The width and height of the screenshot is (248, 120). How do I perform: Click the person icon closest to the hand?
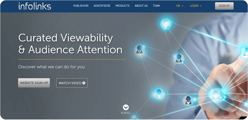point(188,100)
